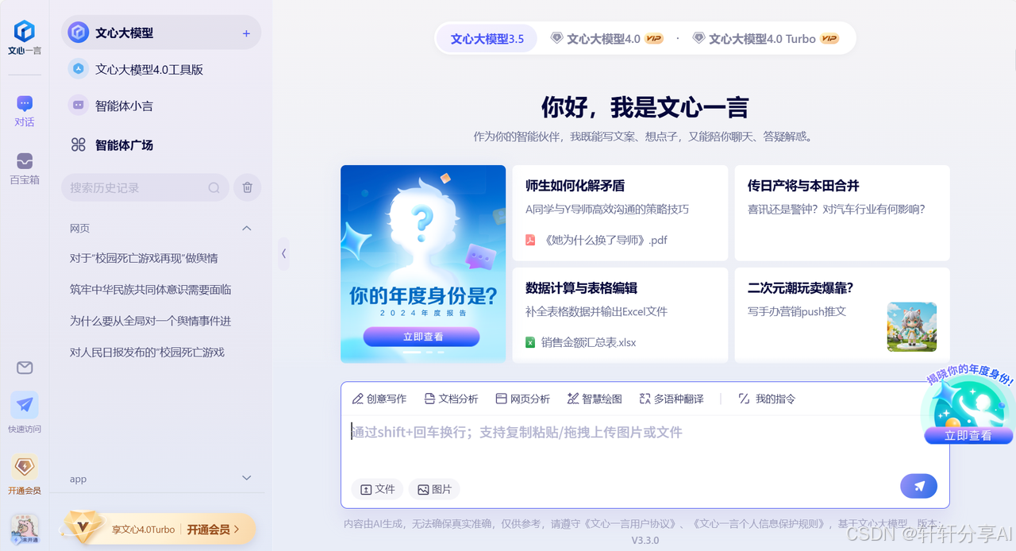Expand the app history group
This screenshot has height=551, width=1016.
246,478
